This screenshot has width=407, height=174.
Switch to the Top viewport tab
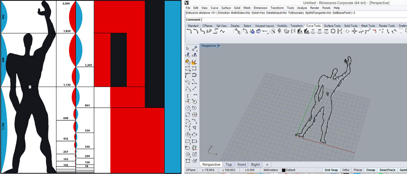(229, 165)
